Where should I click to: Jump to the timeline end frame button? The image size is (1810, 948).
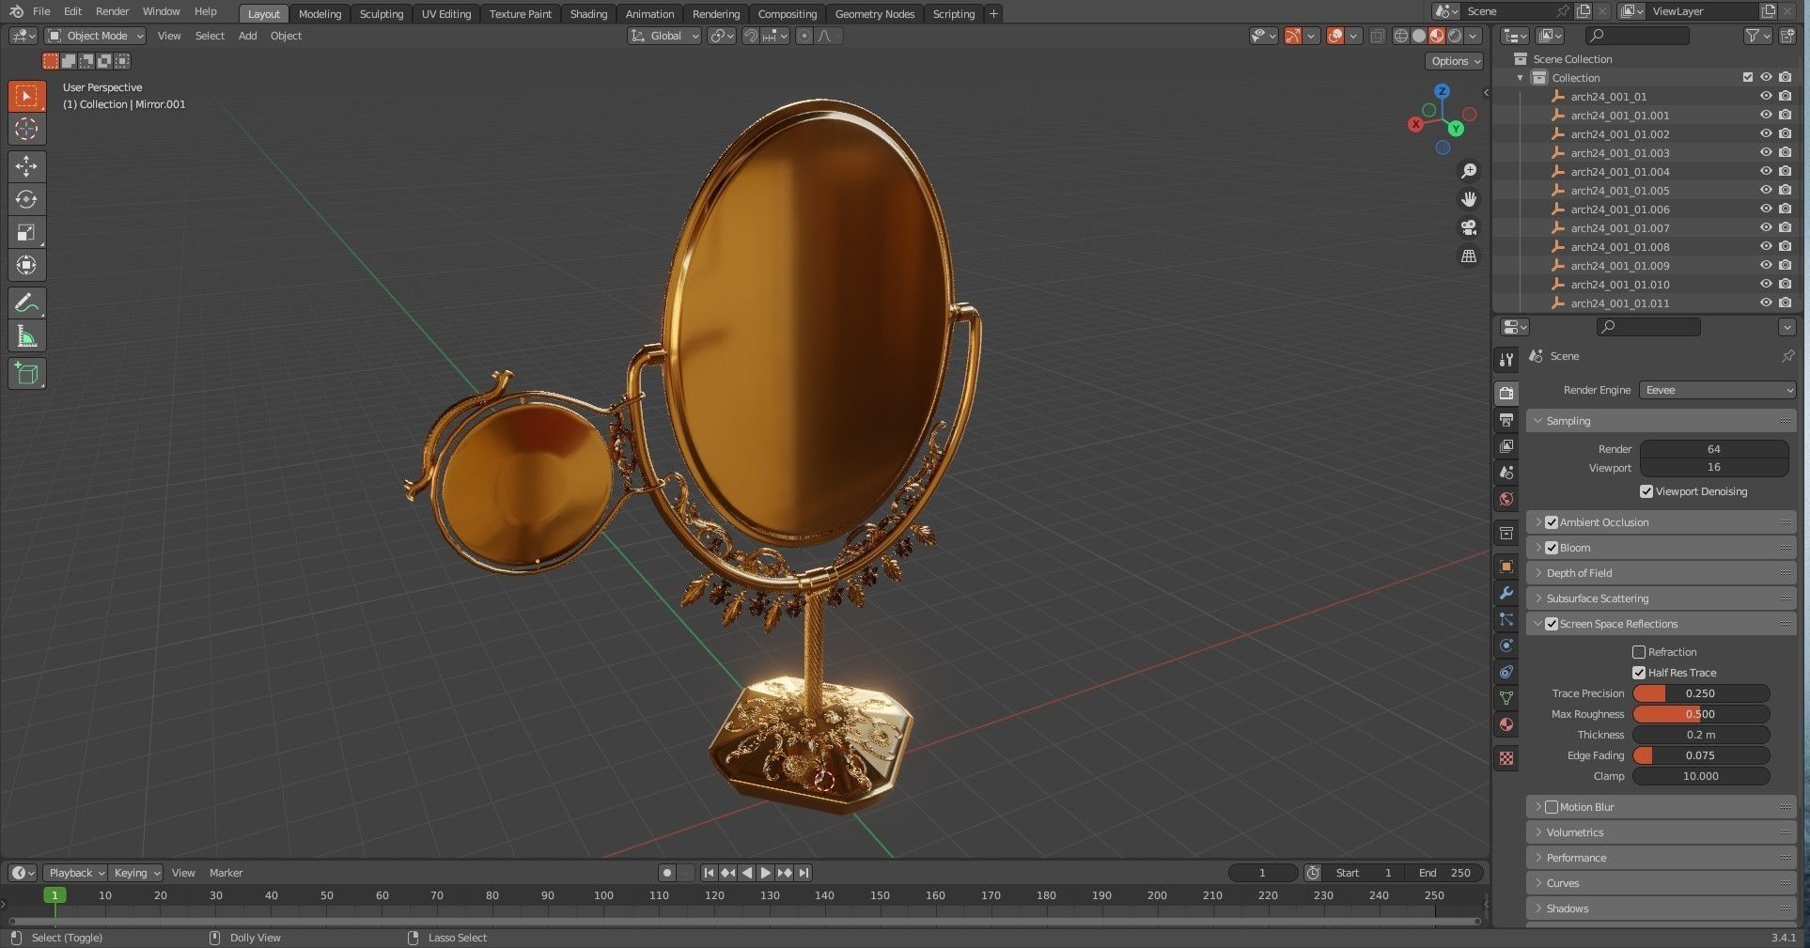point(804,873)
